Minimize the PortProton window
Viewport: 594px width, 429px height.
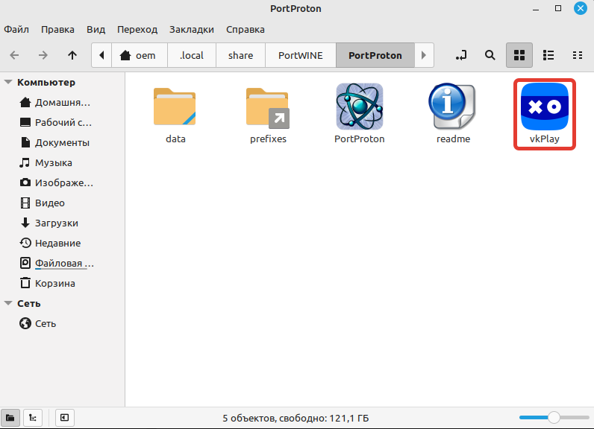pos(536,8)
